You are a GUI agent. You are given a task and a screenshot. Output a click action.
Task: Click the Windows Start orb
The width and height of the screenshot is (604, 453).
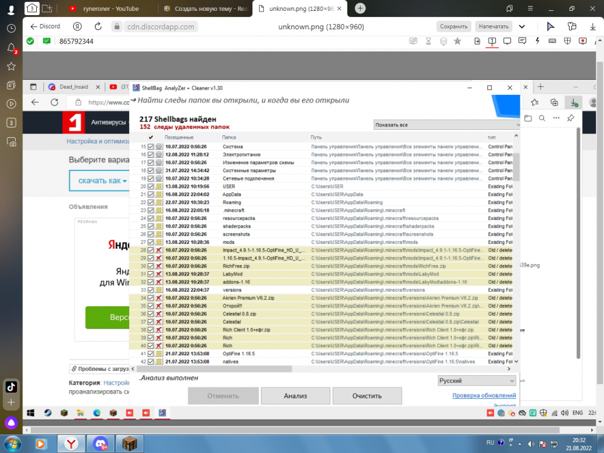click(x=12, y=444)
